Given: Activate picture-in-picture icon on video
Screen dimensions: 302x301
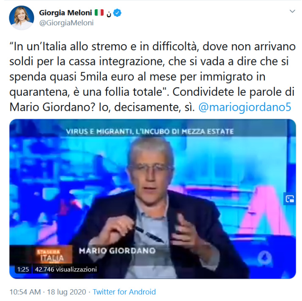Looking at the screenshot, I should coord(290,199).
